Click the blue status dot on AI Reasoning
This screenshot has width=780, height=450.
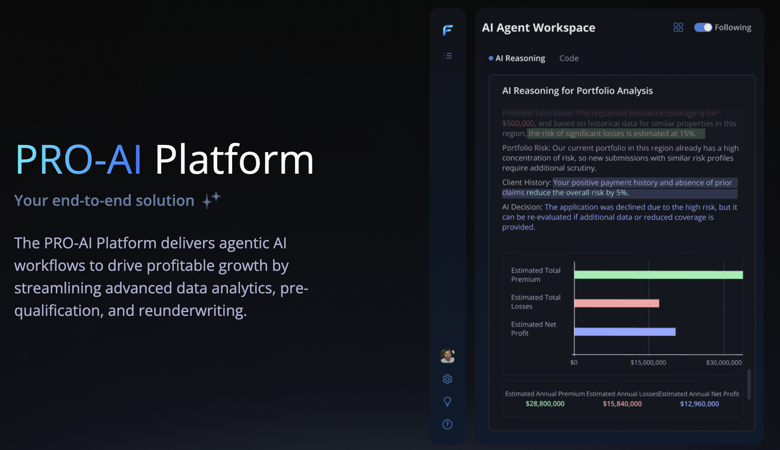pos(491,58)
